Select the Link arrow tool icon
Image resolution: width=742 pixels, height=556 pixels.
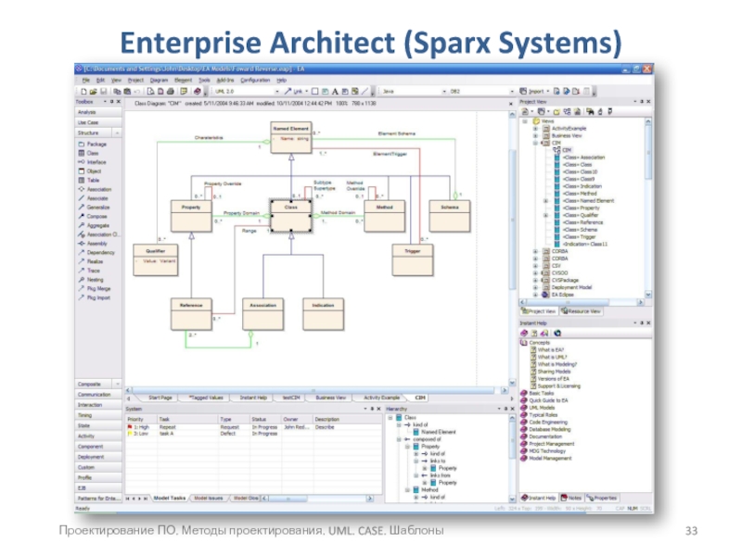288,91
